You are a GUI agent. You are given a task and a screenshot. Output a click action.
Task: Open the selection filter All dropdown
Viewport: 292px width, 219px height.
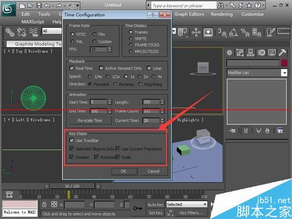pyautogui.click(x=52, y=31)
